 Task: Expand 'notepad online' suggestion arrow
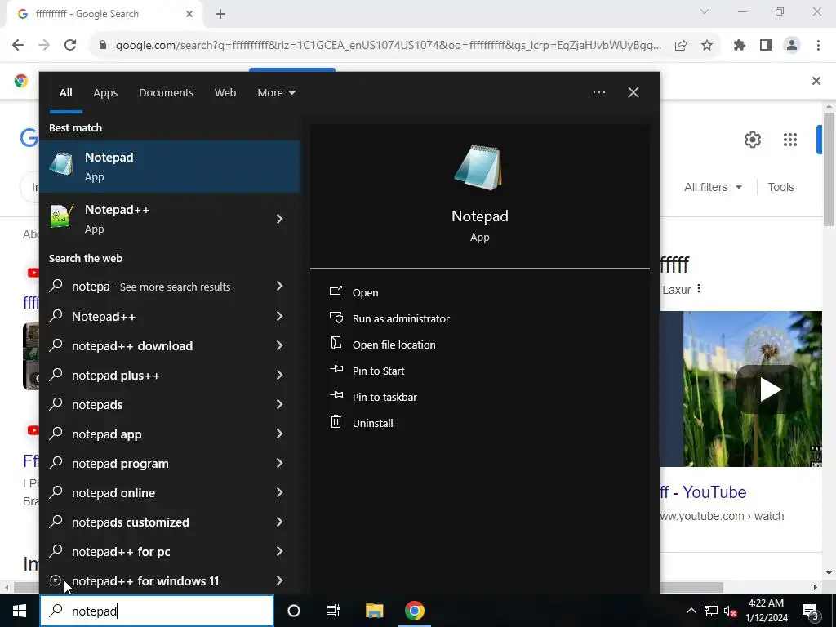coord(279,492)
